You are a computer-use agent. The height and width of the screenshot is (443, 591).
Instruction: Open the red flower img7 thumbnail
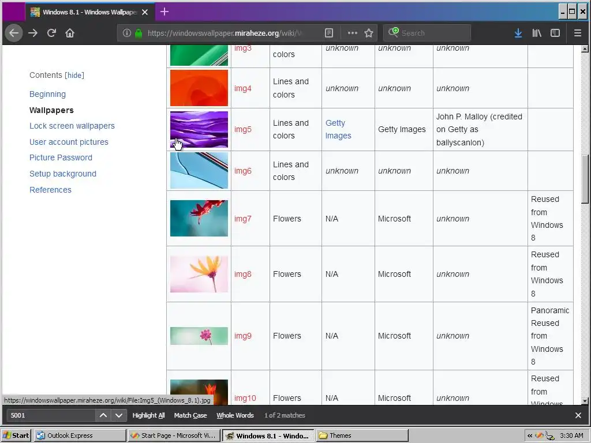pyautogui.click(x=199, y=219)
